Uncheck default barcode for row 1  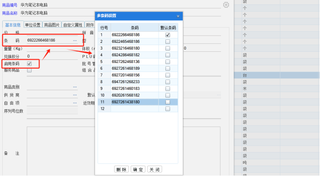click(x=168, y=35)
